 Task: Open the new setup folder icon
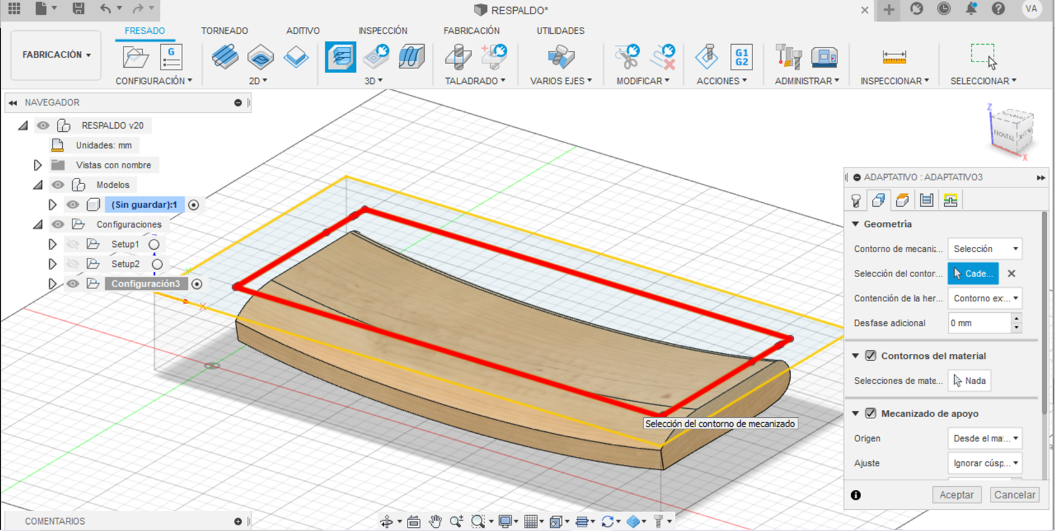tap(136, 58)
